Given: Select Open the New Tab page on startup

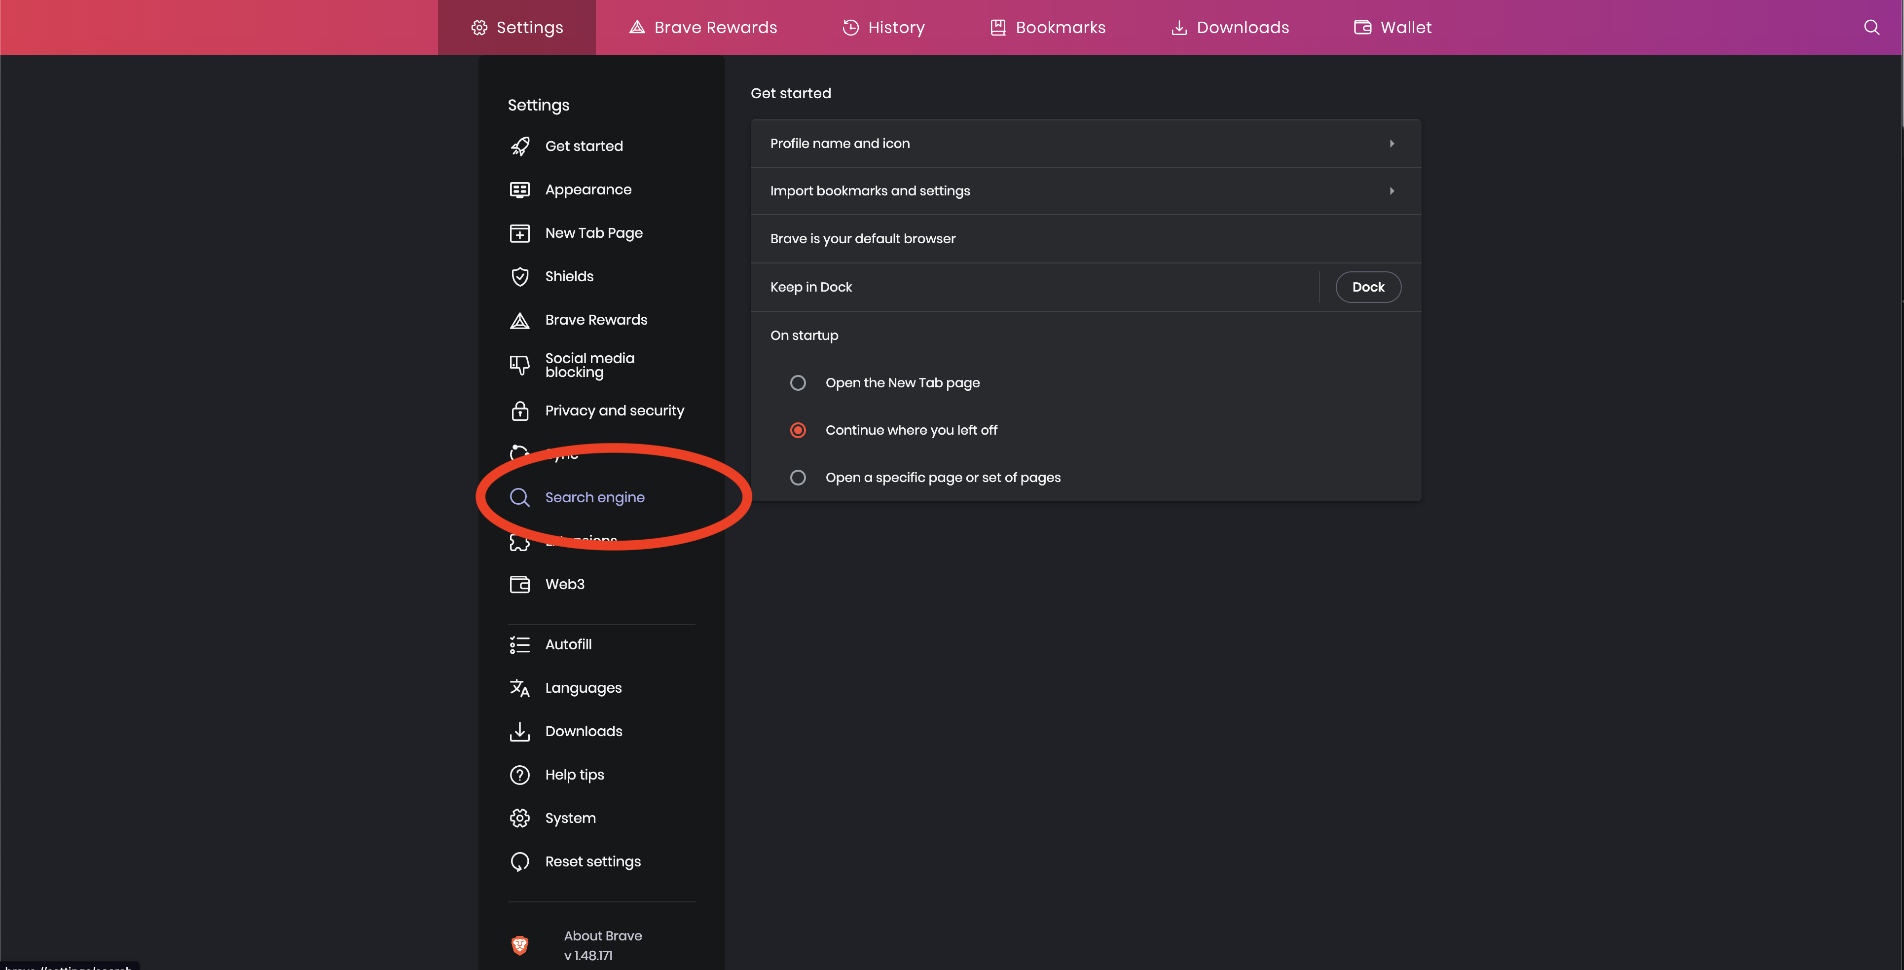Looking at the screenshot, I should (x=798, y=382).
